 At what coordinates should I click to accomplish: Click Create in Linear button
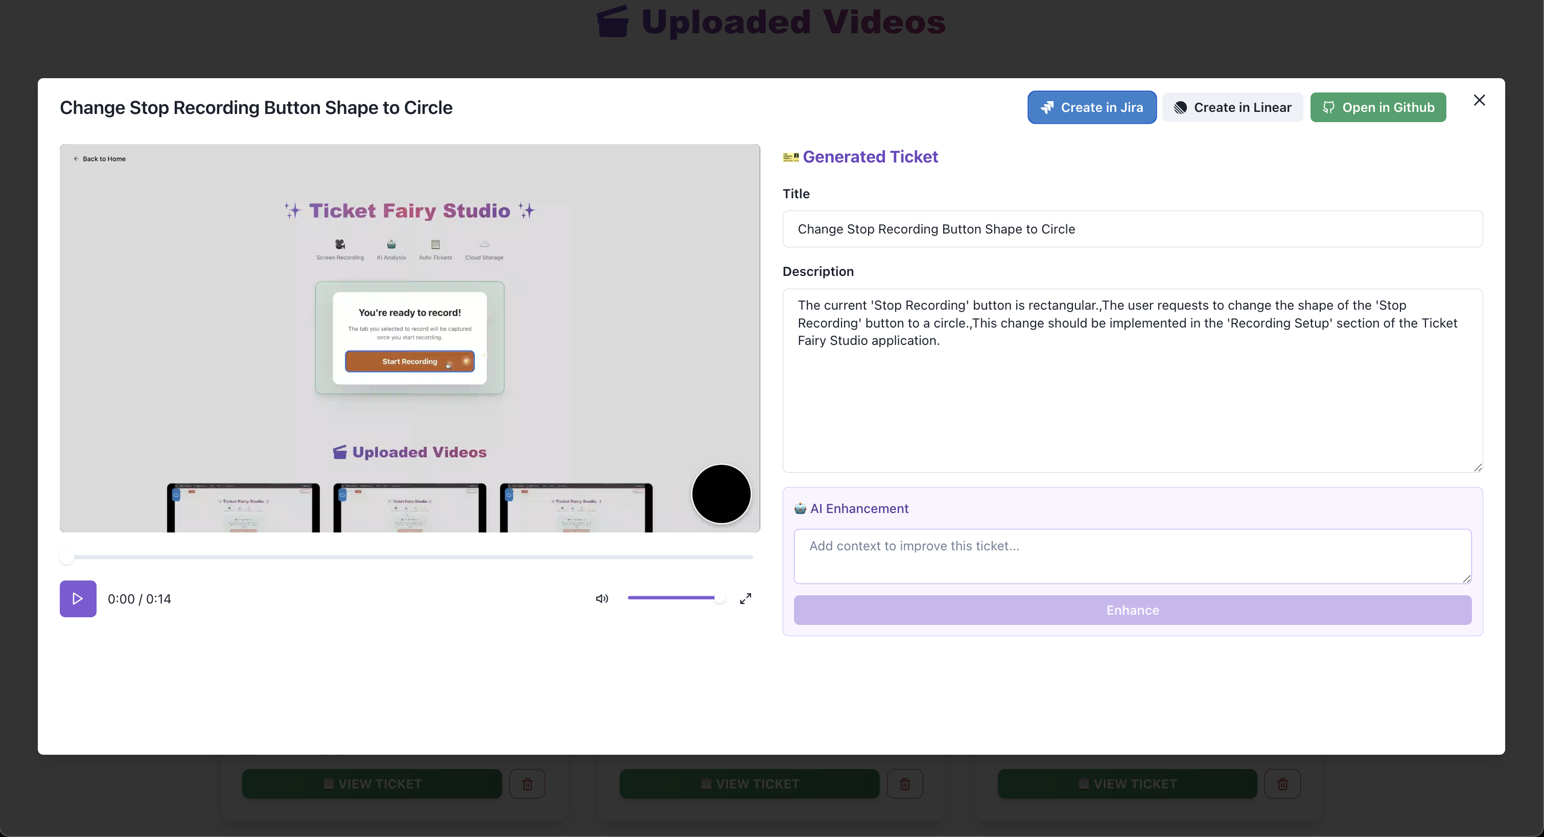tap(1232, 107)
